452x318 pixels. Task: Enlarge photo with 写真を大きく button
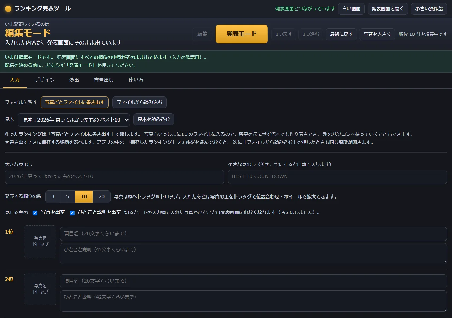point(377,34)
